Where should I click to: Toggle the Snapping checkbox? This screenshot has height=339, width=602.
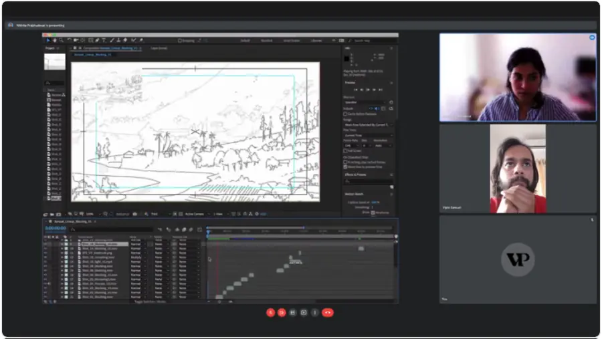(x=180, y=40)
